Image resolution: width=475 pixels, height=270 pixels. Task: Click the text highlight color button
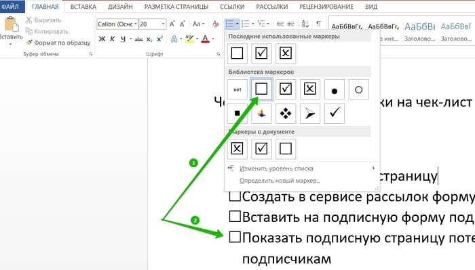[189, 39]
